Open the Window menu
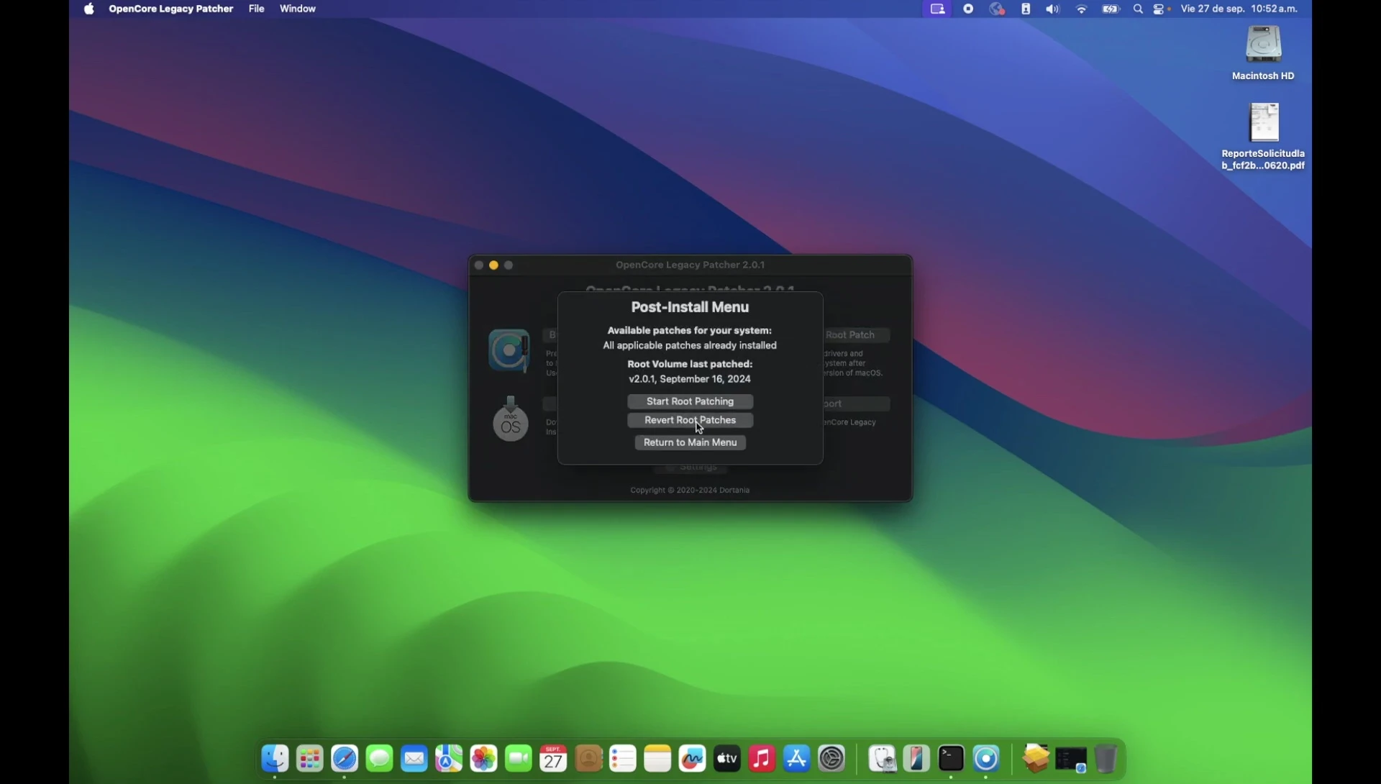 [x=298, y=9]
